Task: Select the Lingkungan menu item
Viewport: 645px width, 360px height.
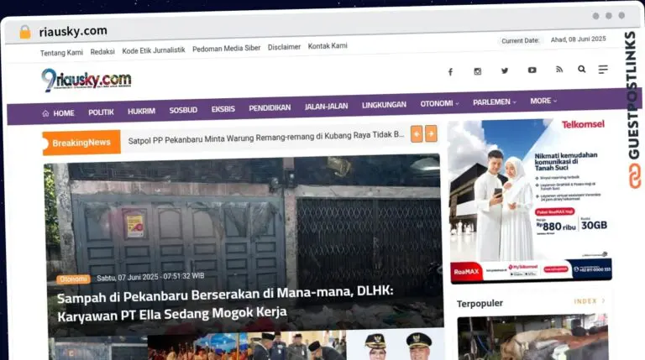Action: 384,106
